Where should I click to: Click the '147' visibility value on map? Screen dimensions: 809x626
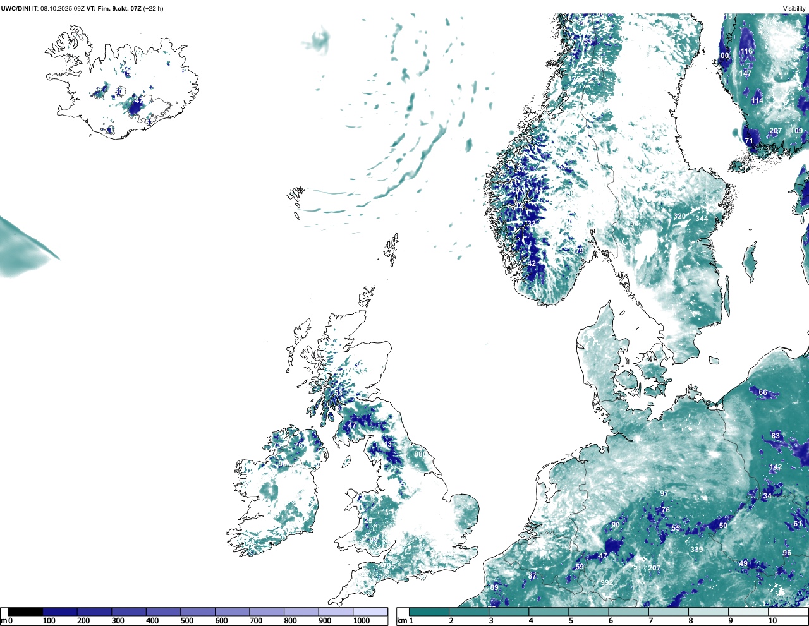point(745,73)
